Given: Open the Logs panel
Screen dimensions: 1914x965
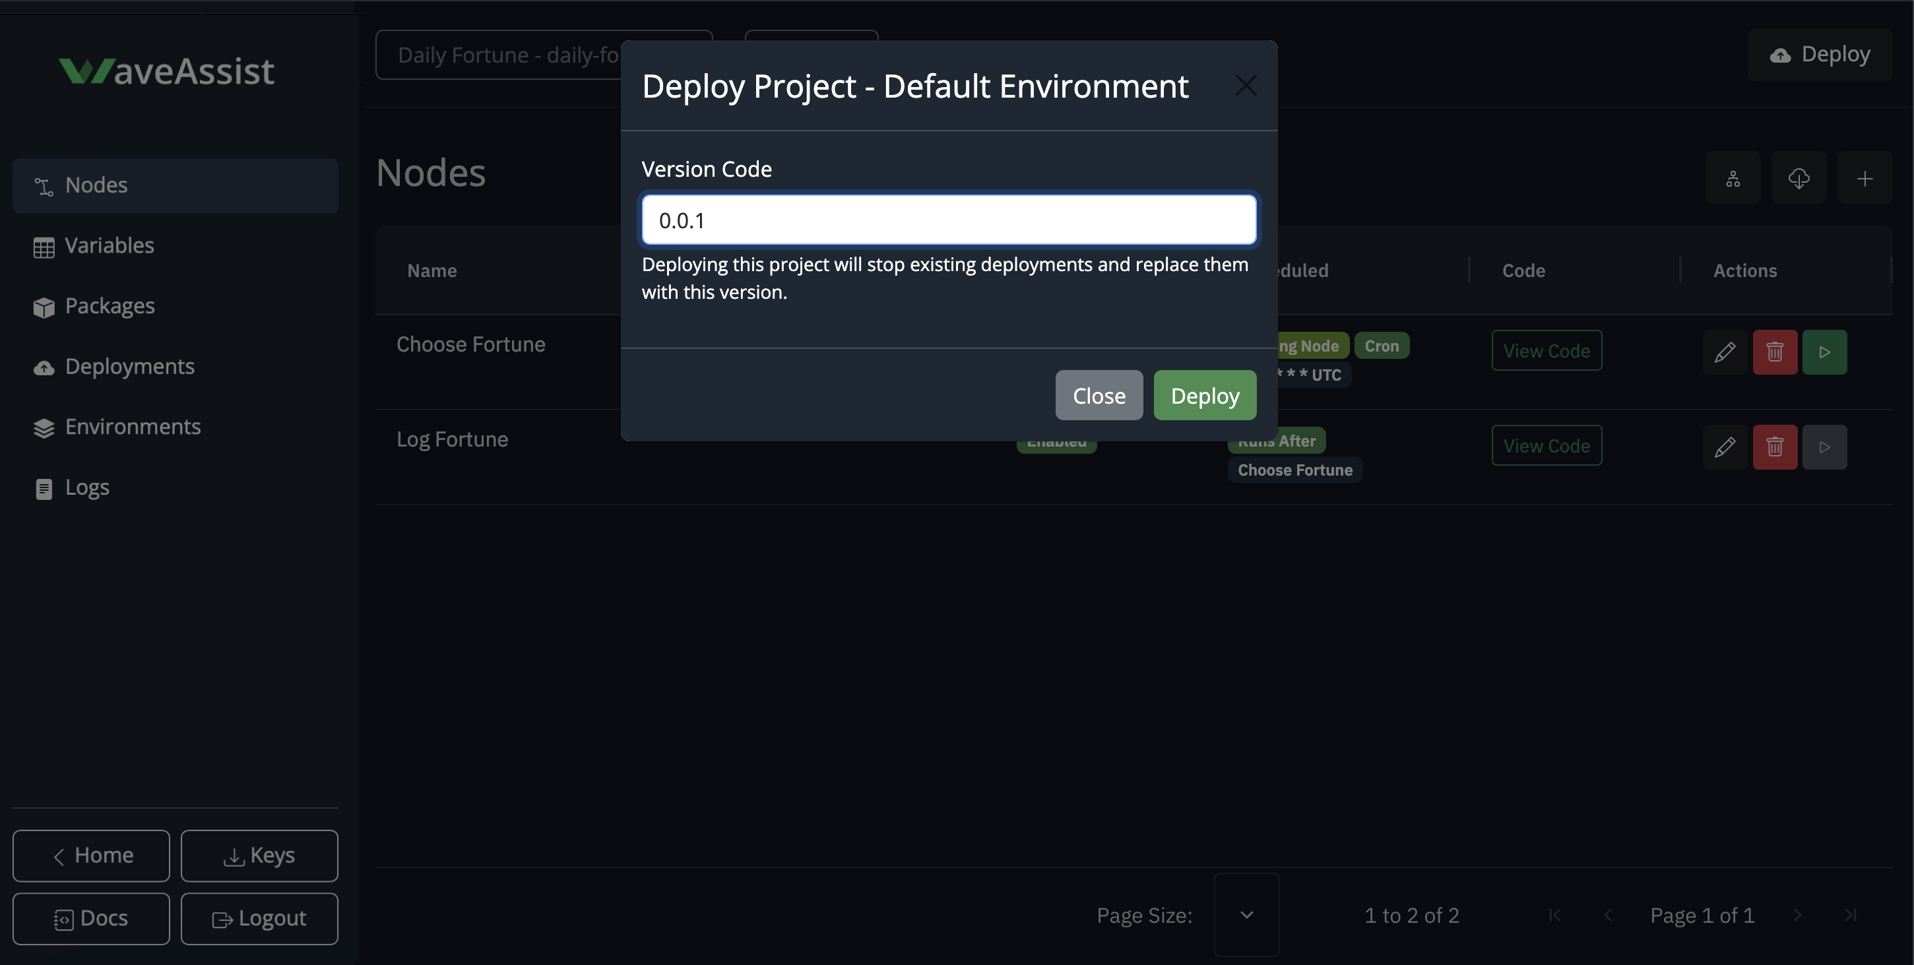Looking at the screenshot, I should [87, 487].
